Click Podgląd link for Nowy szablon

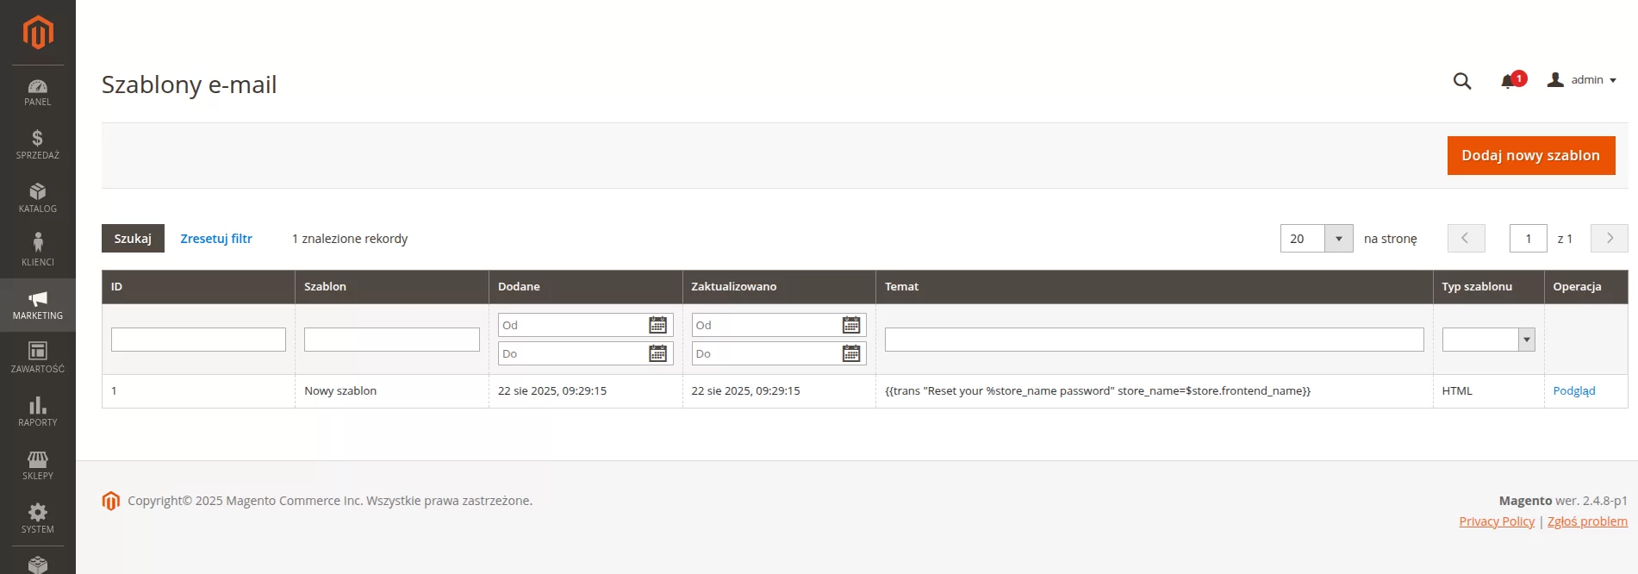[x=1573, y=390]
